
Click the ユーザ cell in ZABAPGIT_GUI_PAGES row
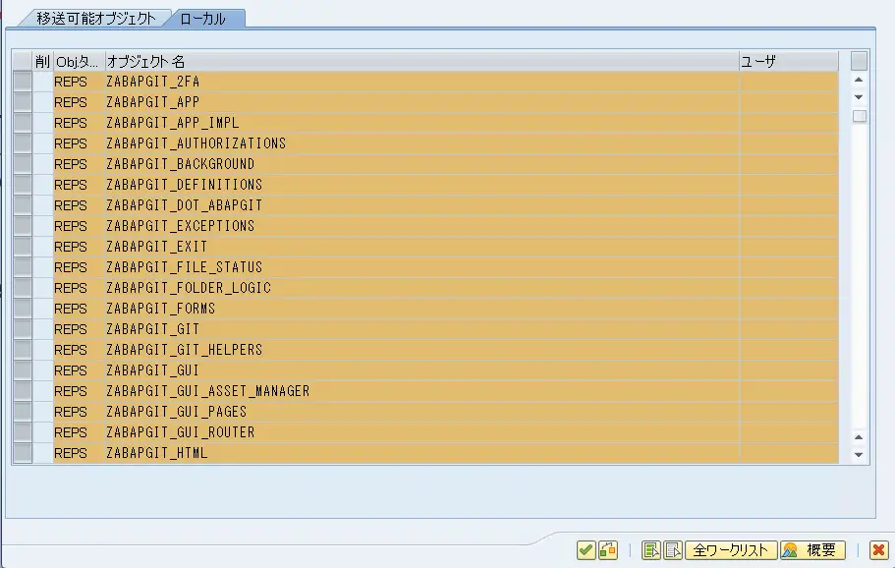[x=789, y=412]
